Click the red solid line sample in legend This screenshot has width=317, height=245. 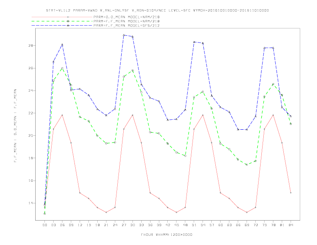(x=62, y=17)
